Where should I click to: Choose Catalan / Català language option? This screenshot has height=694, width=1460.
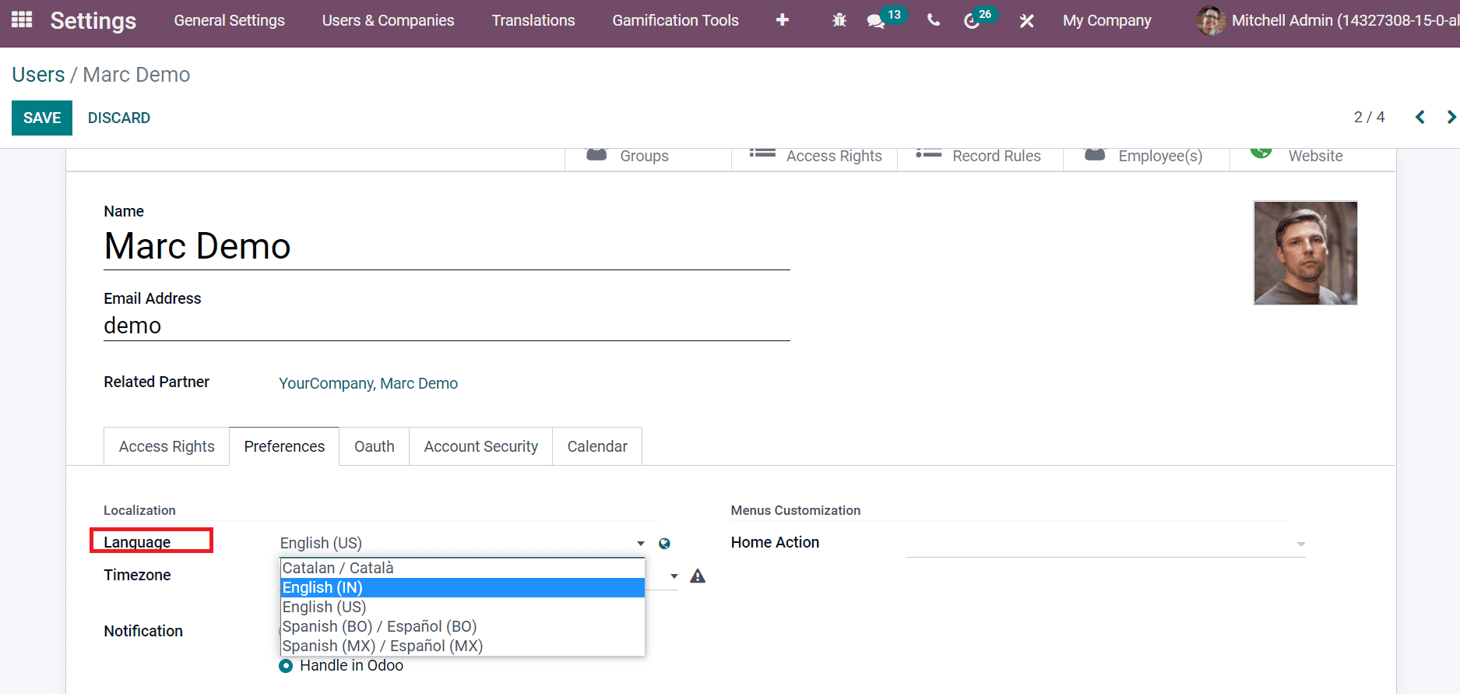463,568
